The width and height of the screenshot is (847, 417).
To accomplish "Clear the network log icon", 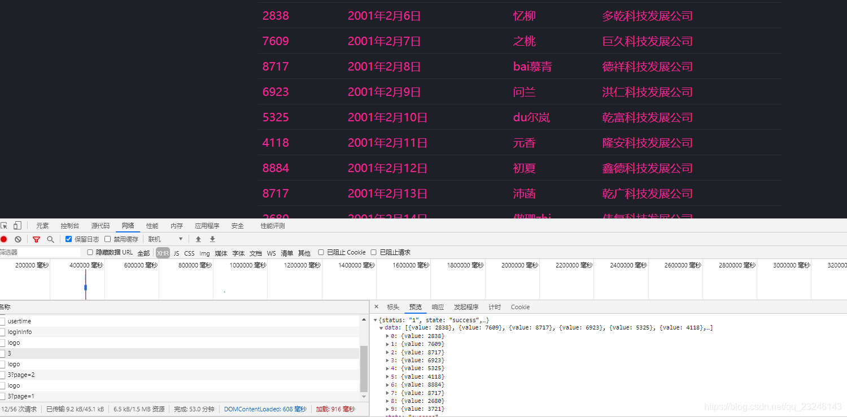I will [x=18, y=239].
